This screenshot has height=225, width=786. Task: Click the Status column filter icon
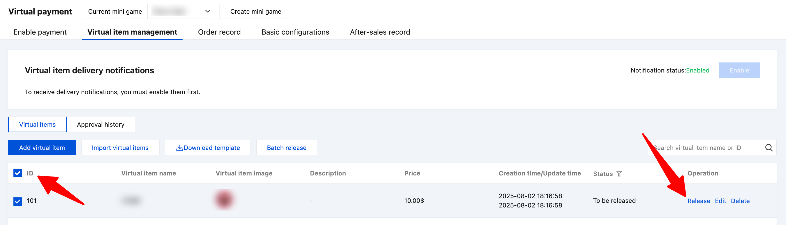click(619, 174)
